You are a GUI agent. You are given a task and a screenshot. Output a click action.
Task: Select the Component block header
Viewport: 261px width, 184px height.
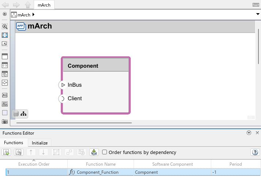96,65
